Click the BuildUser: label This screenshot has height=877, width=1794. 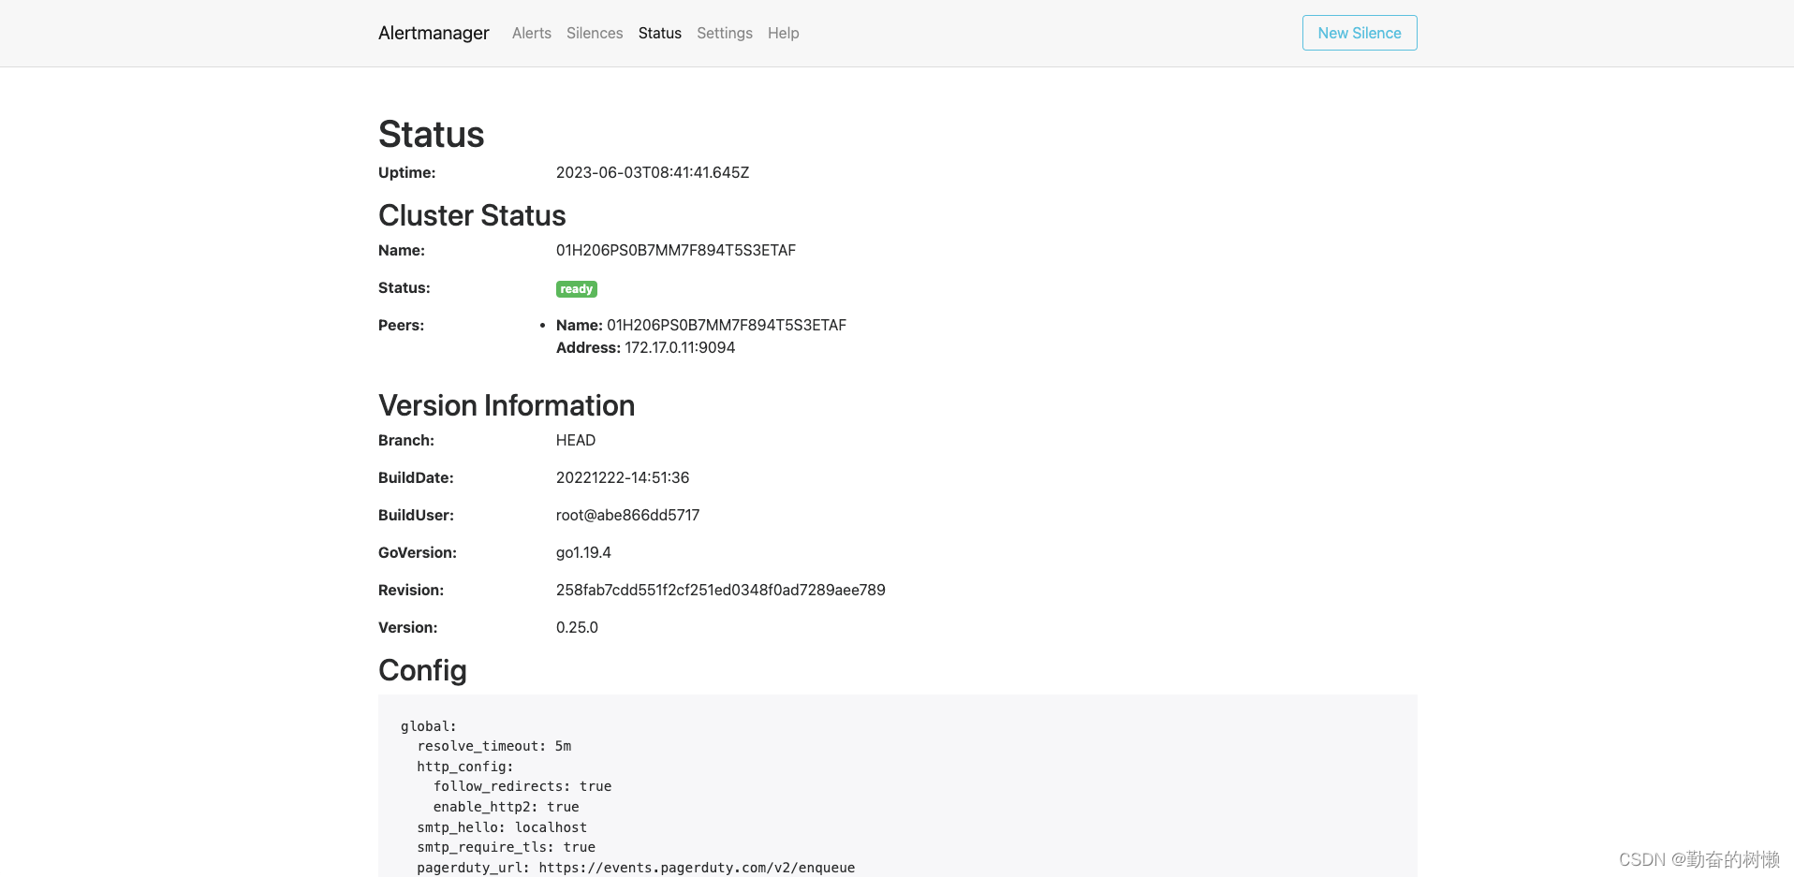pos(416,515)
